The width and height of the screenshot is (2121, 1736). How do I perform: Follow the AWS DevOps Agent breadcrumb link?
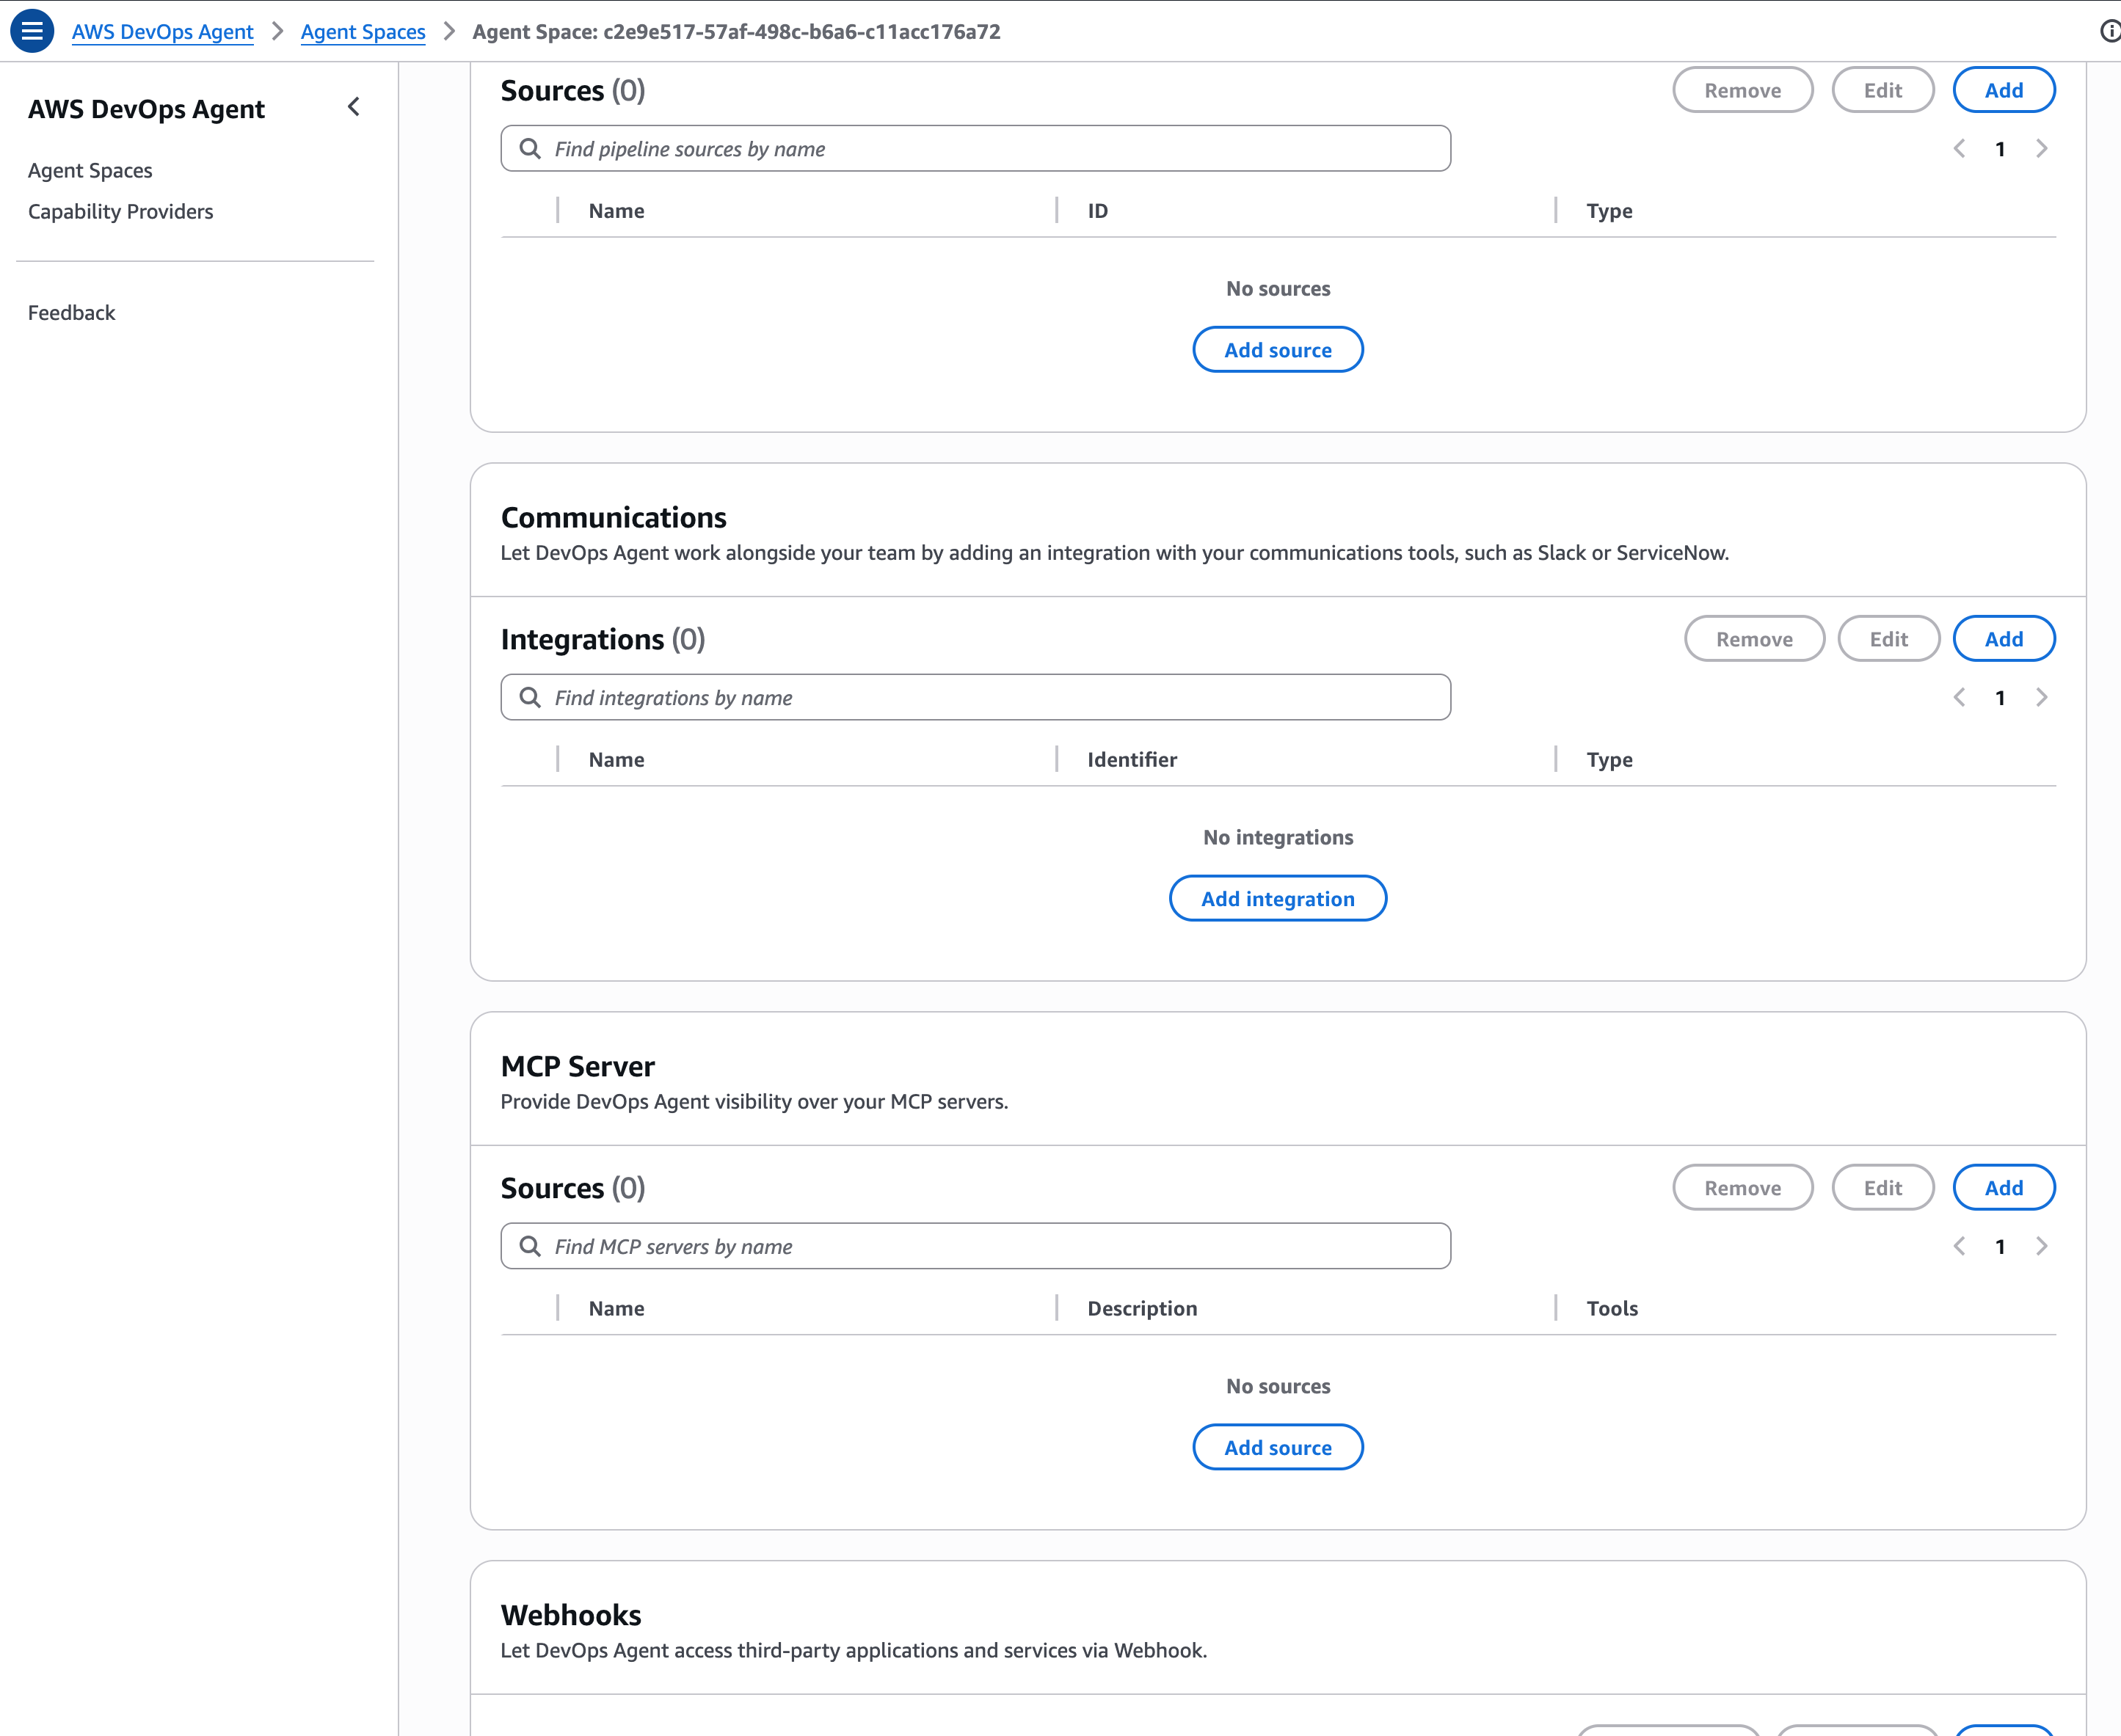point(162,31)
